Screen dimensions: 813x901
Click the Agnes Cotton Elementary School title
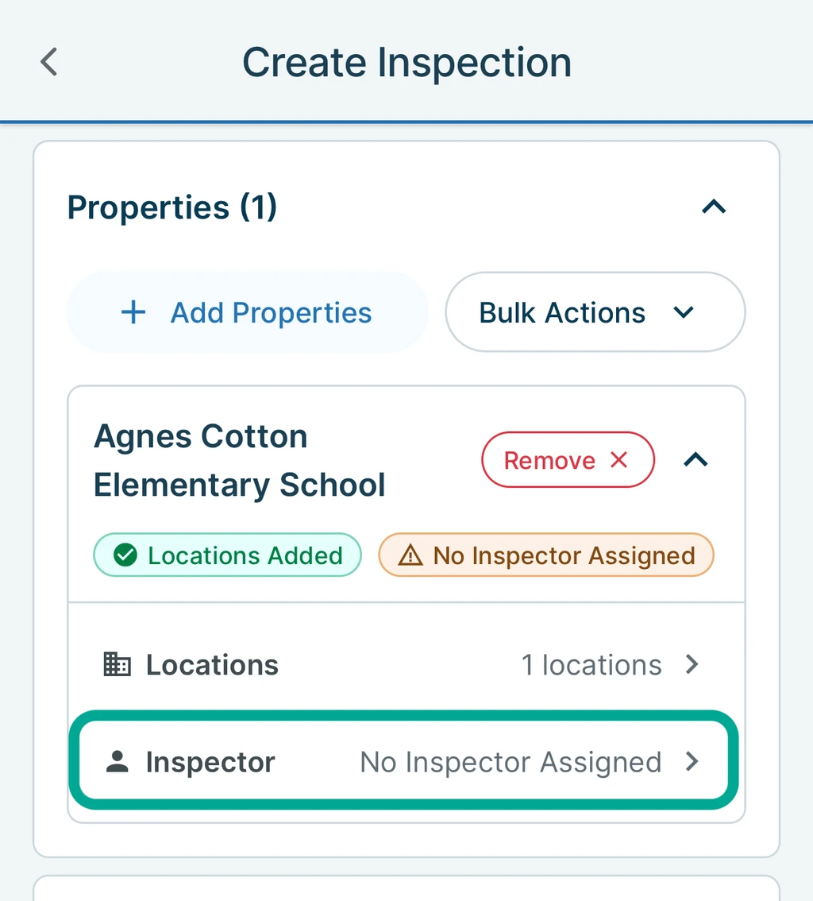(240, 460)
